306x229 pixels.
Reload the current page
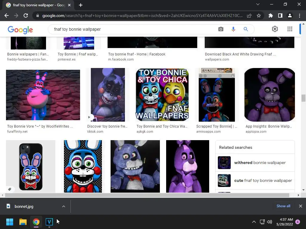click(26, 16)
